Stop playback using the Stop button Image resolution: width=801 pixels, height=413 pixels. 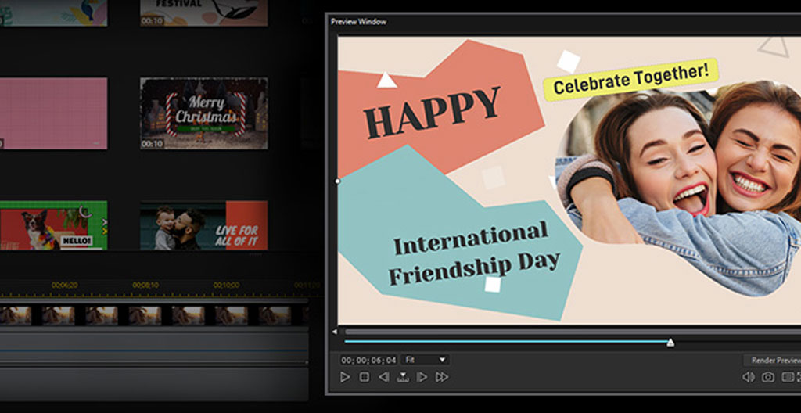(365, 377)
